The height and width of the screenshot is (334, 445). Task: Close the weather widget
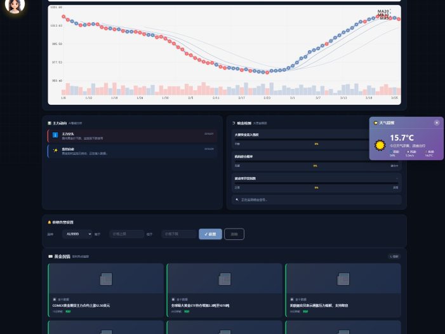436,123
